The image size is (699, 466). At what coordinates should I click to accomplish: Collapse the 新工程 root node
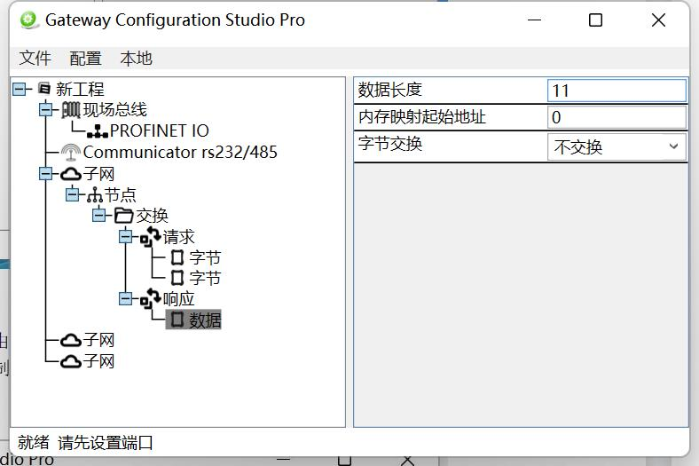coord(20,89)
